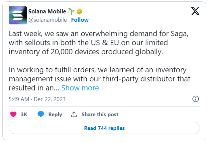Click the 3K likes count

(x=24, y=115)
